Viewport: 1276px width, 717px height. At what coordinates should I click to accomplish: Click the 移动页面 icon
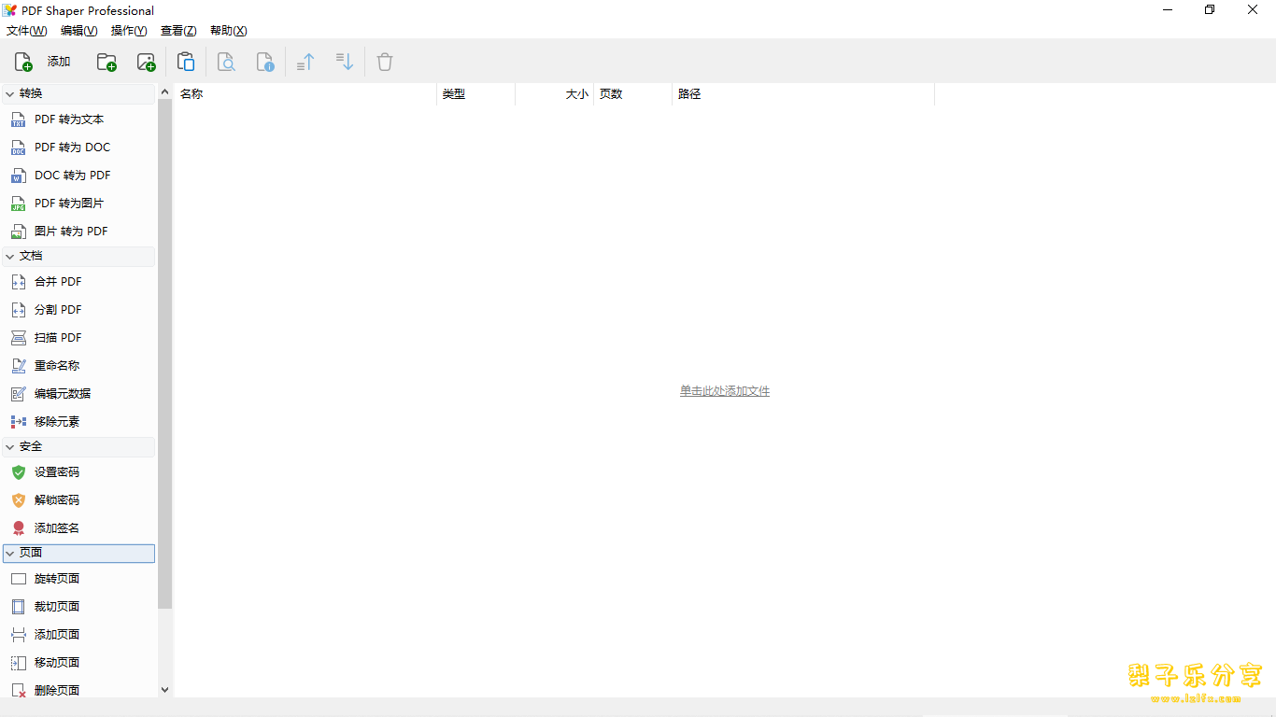pyautogui.click(x=18, y=663)
